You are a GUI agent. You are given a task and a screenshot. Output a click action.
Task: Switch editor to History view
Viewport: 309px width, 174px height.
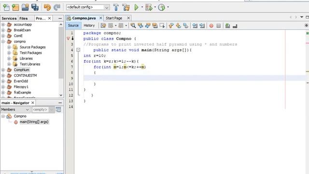click(x=89, y=26)
